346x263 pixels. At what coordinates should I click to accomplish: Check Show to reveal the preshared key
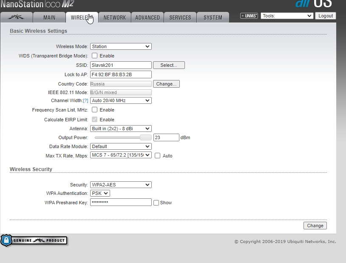pos(156,203)
